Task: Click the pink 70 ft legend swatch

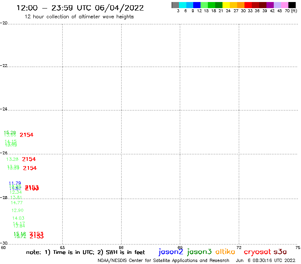Action: [284, 5]
